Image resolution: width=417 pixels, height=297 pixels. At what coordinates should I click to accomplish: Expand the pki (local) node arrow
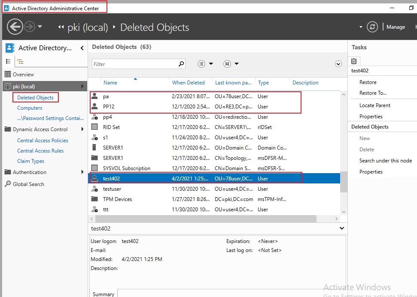[82, 86]
